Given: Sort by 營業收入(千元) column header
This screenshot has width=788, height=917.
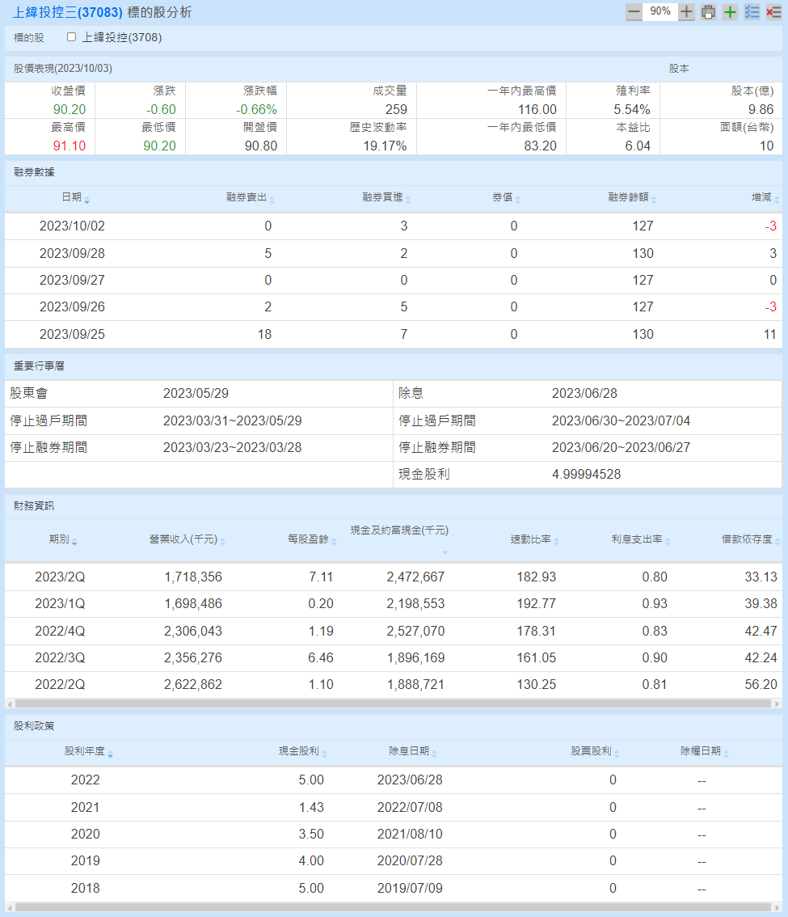Looking at the screenshot, I should (187, 540).
